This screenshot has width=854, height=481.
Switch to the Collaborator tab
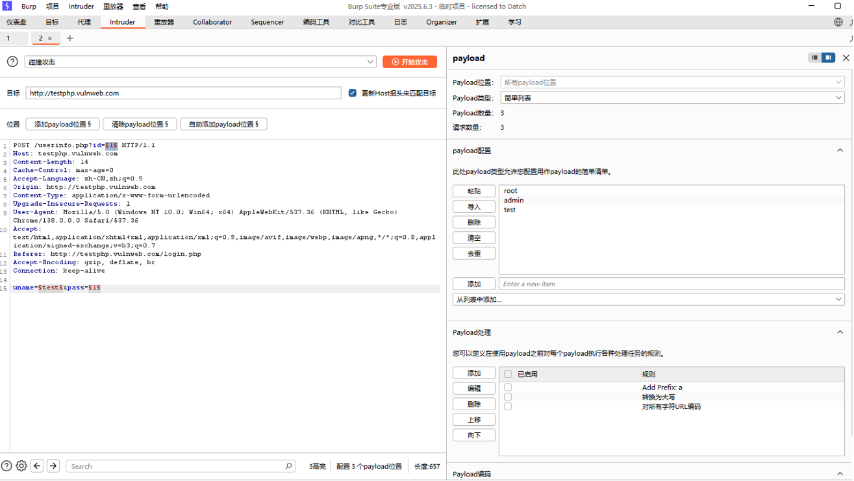coord(212,22)
